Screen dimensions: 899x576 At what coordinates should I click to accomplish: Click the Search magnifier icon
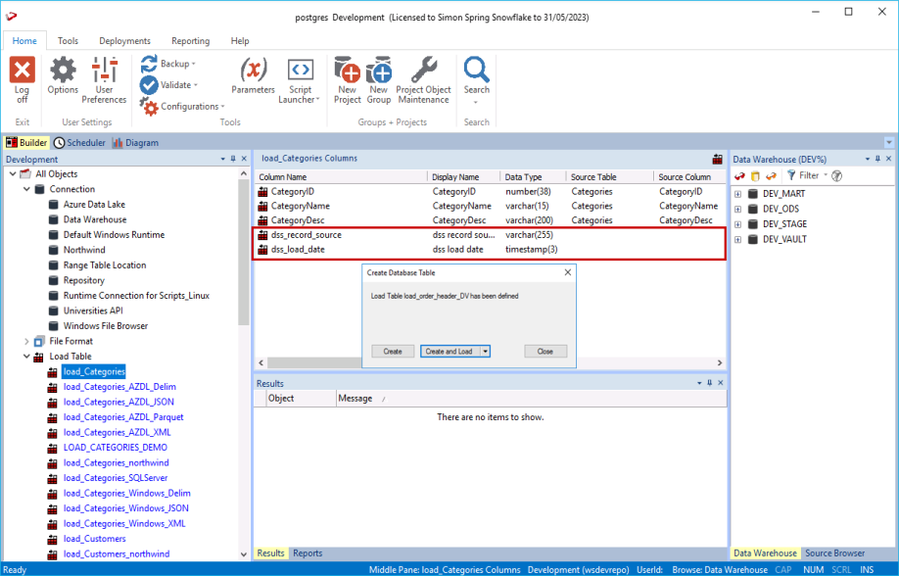(477, 70)
